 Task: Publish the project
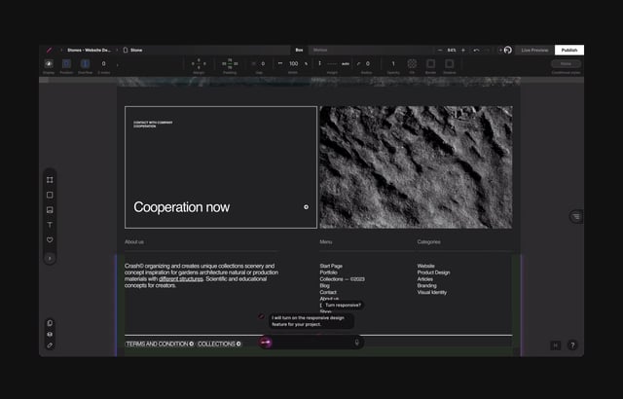click(x=569, y=50)
